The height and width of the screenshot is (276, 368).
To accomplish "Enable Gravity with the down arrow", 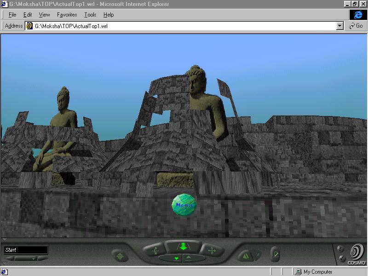I will pyautogui.click(x=176, y=259).
